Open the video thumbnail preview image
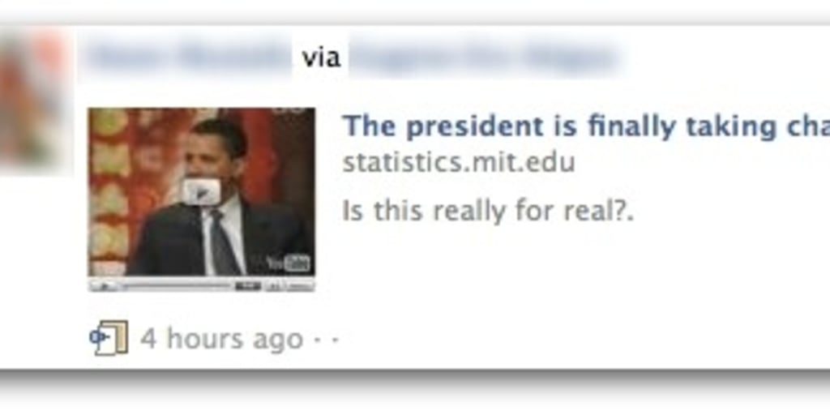 (x=201, y=199)
